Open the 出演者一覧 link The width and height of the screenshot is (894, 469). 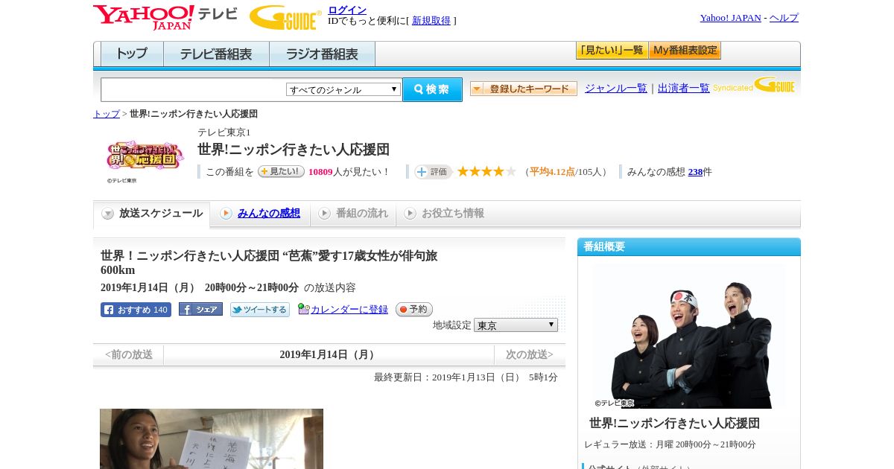point(683,88)
